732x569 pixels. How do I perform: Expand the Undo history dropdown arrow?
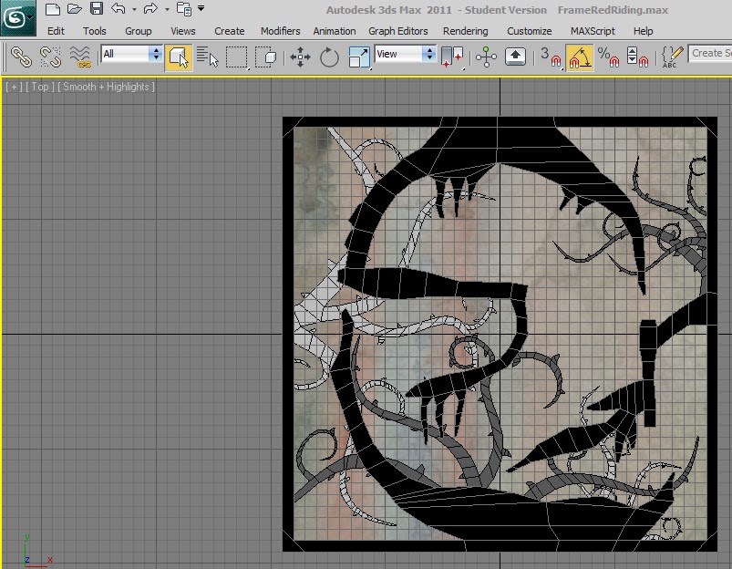pyautogui.click(x=134, y=9)
